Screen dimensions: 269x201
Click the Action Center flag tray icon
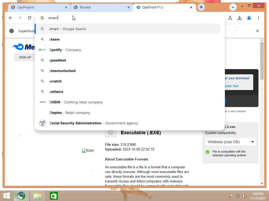[231, 196]
